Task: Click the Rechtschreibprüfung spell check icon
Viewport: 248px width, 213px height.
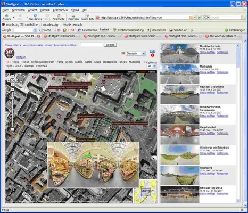Action: pyautogui.click(x=115, y=30)
